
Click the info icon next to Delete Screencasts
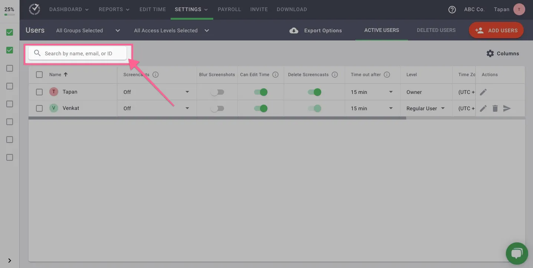tap(335, 75)
